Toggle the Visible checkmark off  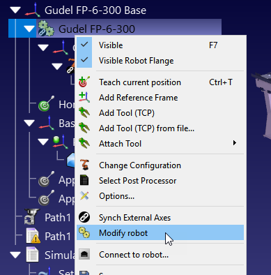(x=84, y=44)
